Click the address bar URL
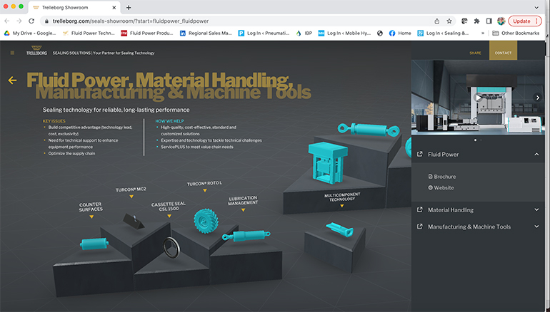This screenshot has width=550, height=312. coord(131,21)
